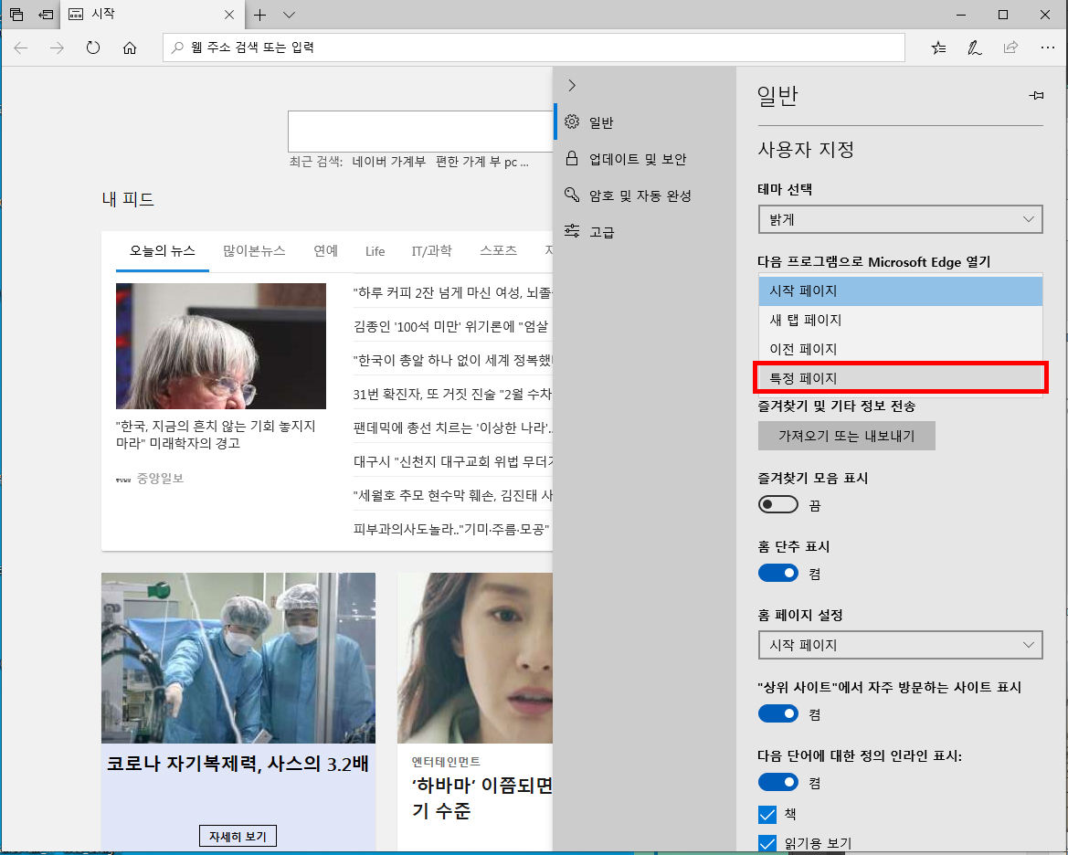This screenshot has width=1068, height=855.
Task: Click 자세히 보기 button on corona card
Action: coord(238,836)
